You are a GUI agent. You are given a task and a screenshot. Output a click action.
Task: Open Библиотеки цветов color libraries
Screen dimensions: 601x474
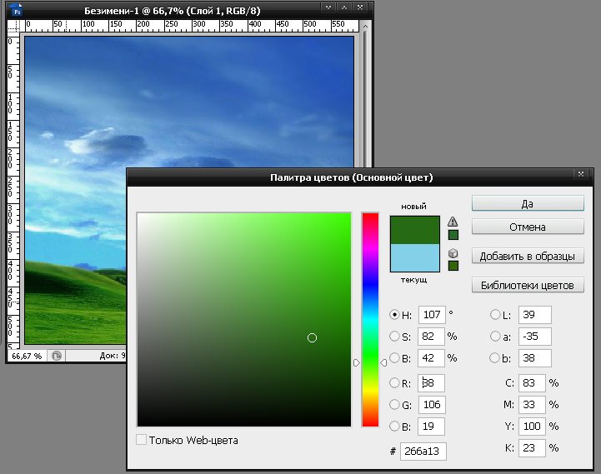tap(528, 286)
